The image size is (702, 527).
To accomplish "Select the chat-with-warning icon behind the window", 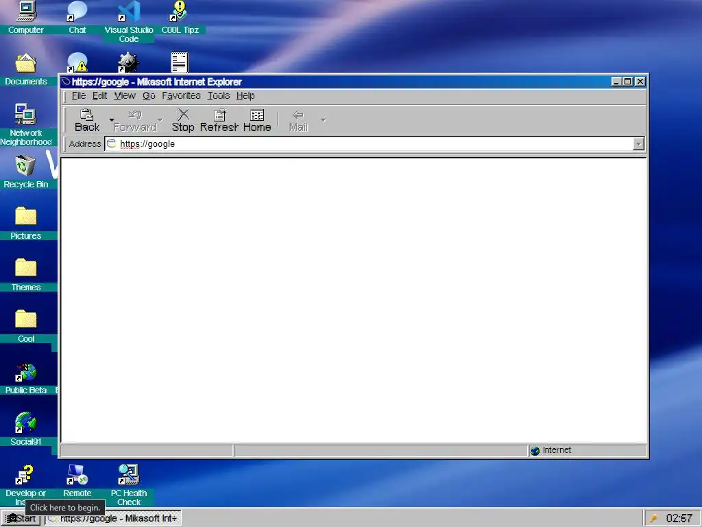I will pos(77,62).
